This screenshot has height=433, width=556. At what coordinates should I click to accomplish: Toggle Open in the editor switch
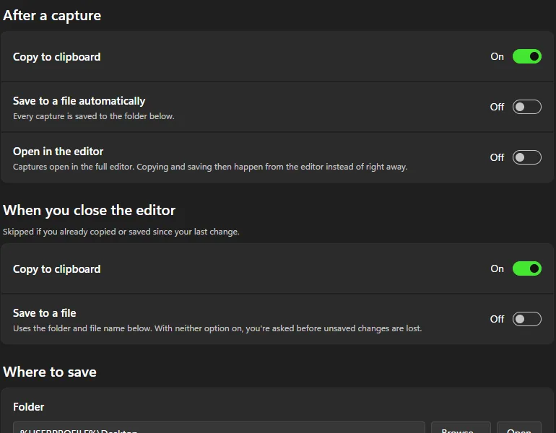click(526, 157)
